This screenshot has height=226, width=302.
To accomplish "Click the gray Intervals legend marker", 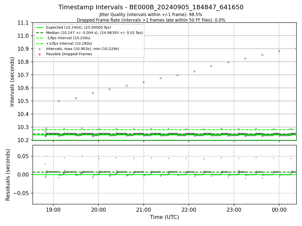I will tap(40, 49).
